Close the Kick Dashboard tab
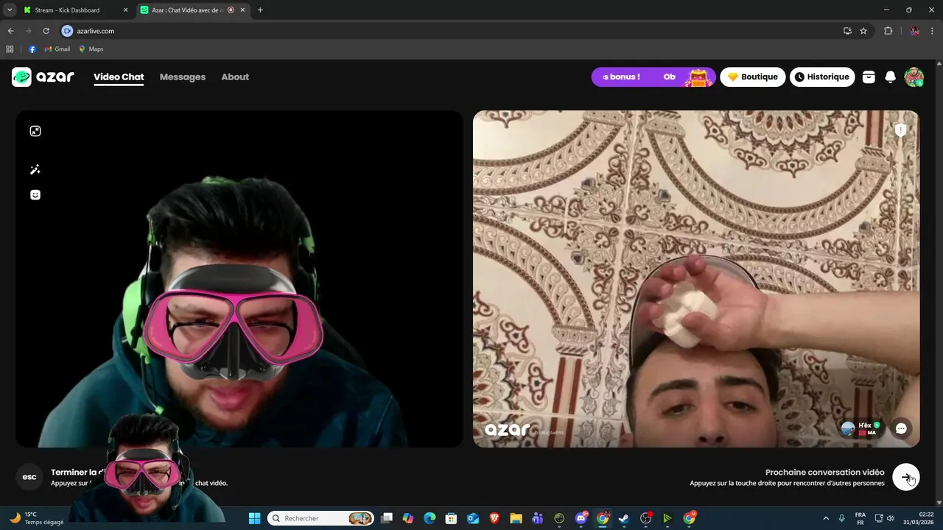 pos(125,10)
